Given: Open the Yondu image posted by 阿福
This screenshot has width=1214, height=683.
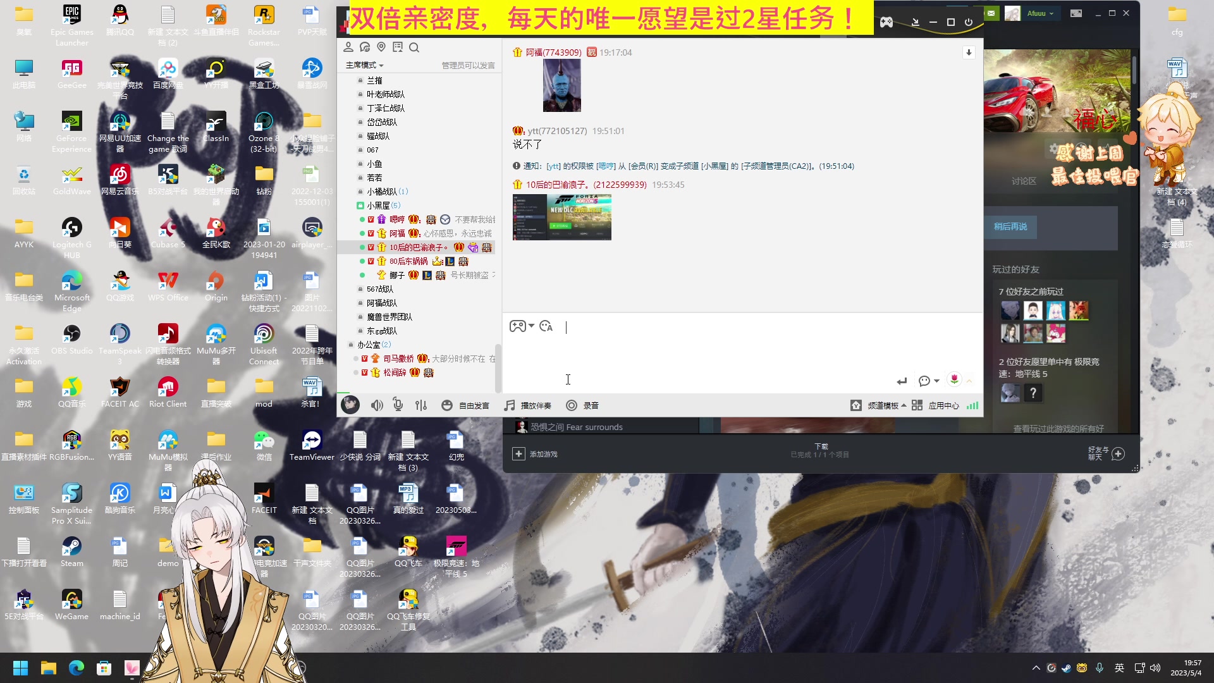Looking at the screenshot, I should pyautogui.click(x=561, y=85).
